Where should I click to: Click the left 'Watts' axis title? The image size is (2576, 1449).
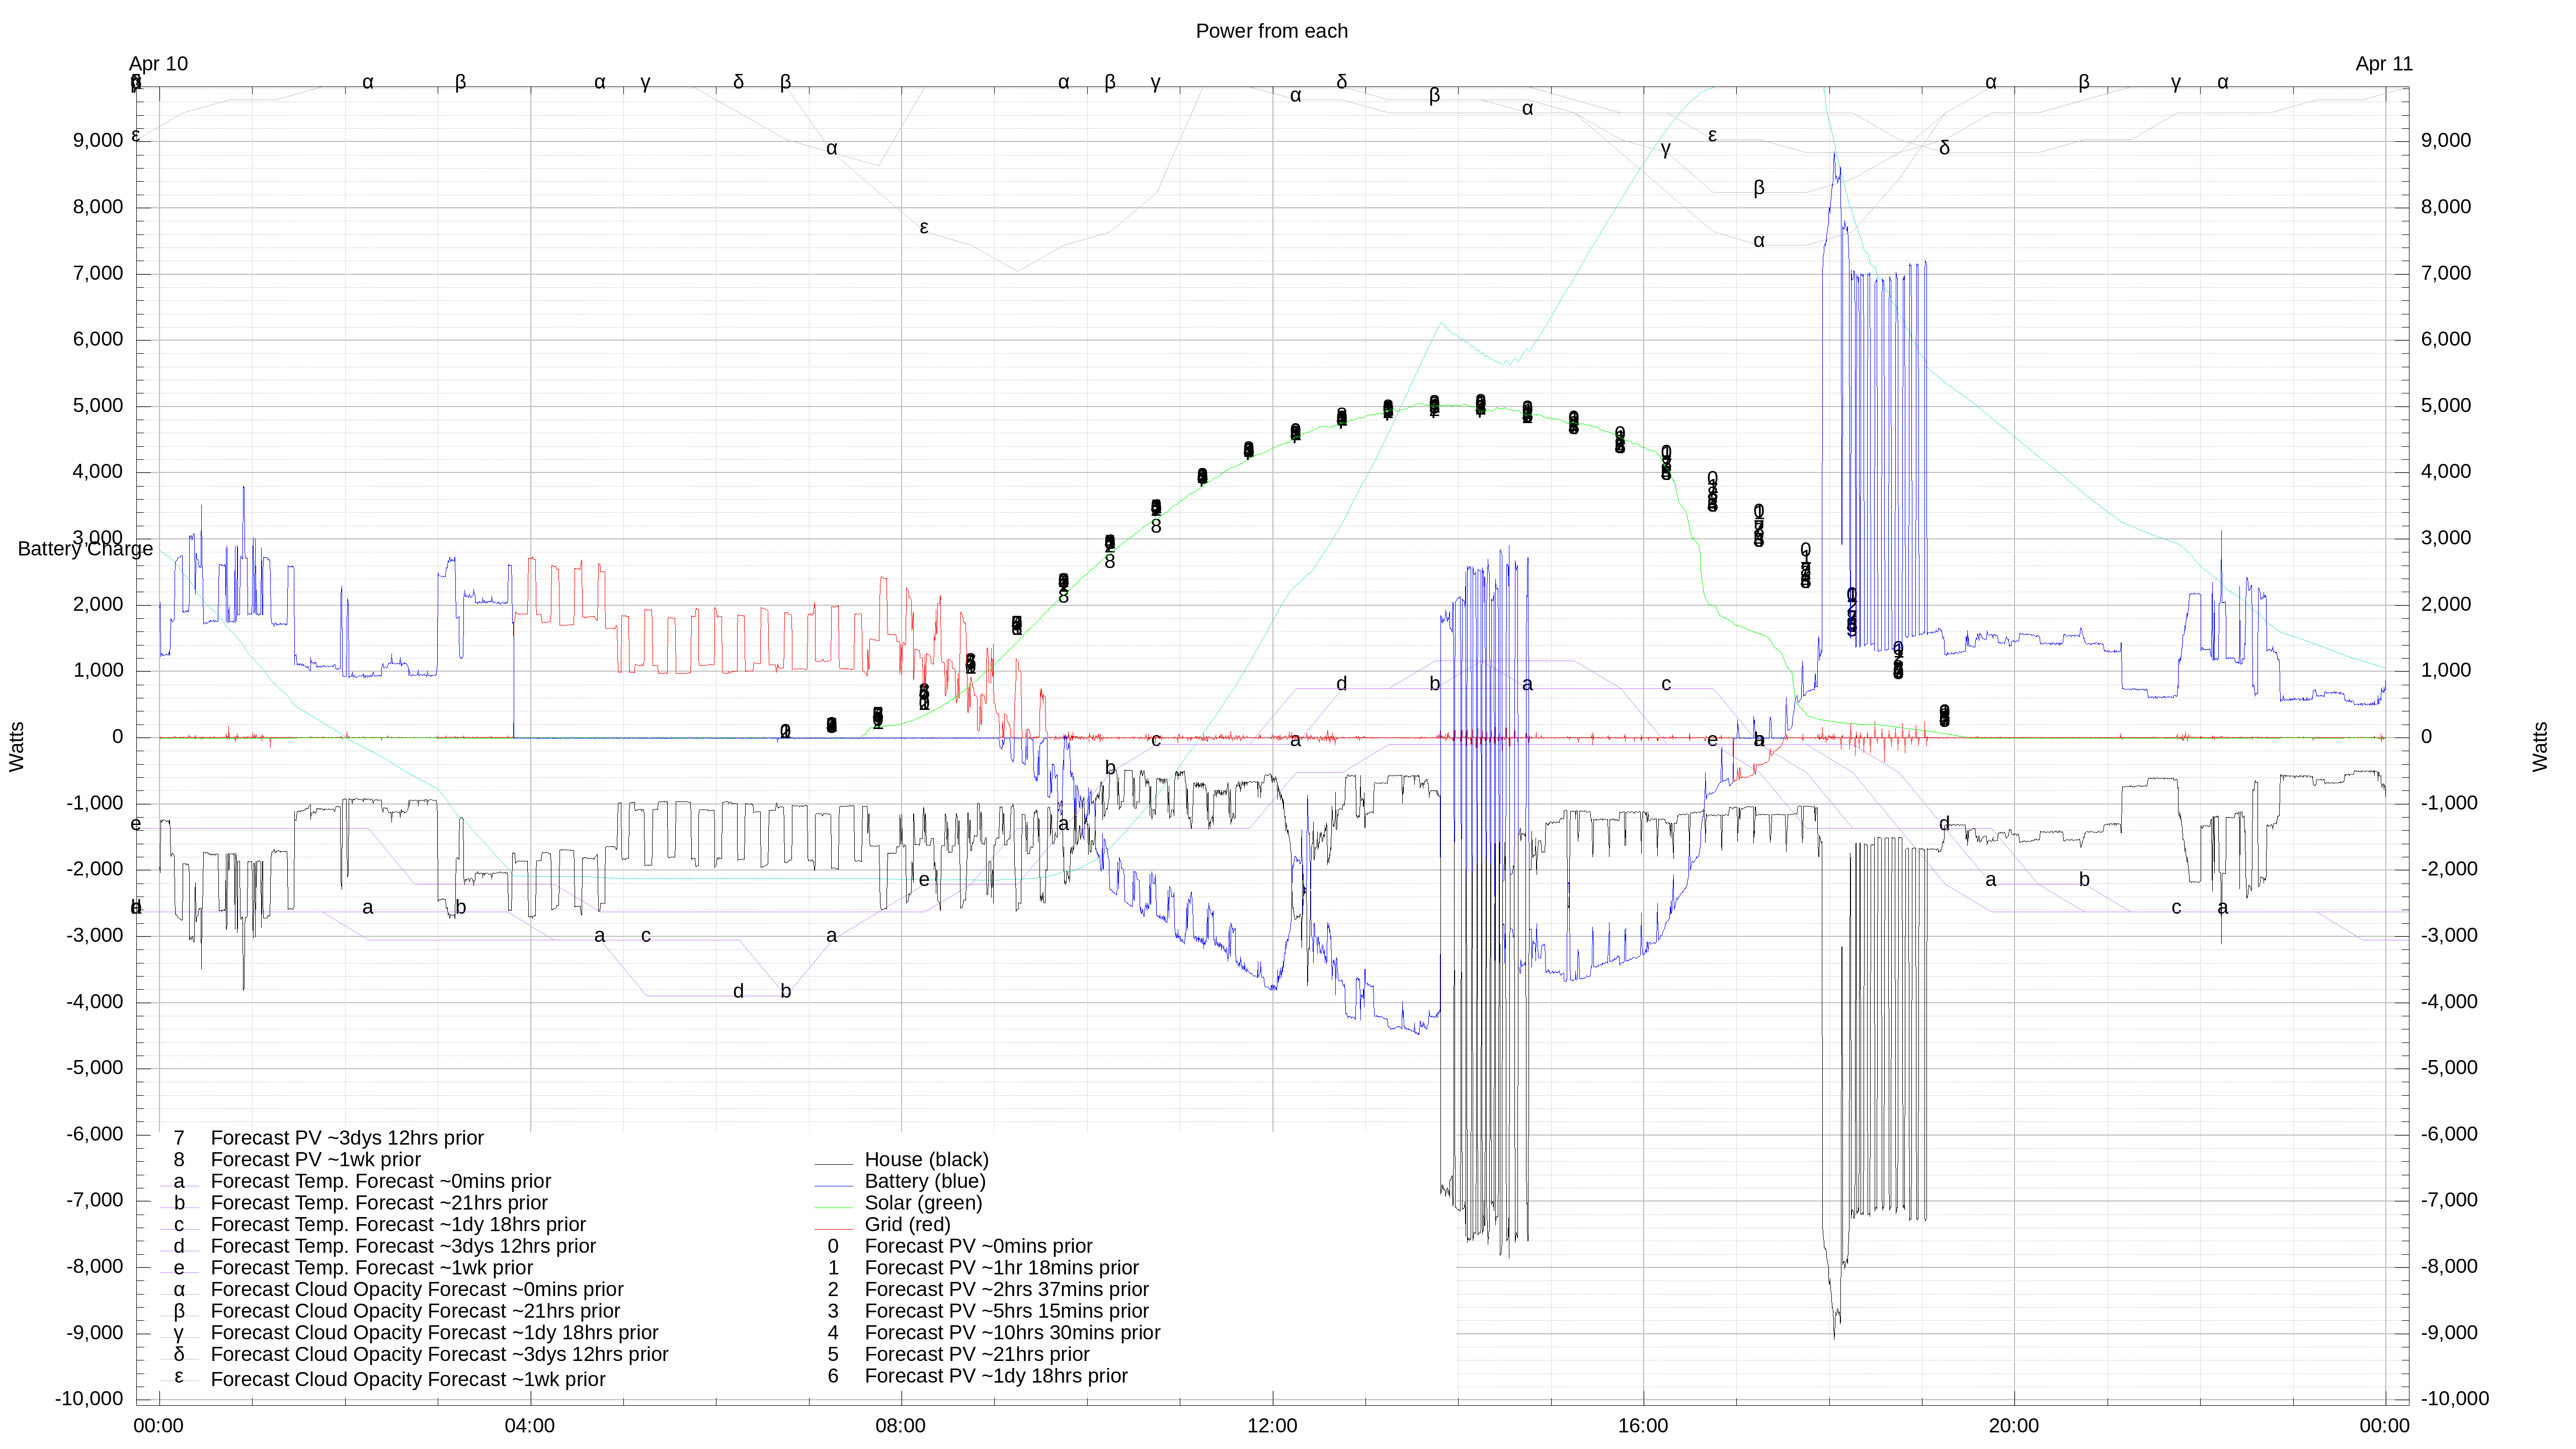[16, 746]
